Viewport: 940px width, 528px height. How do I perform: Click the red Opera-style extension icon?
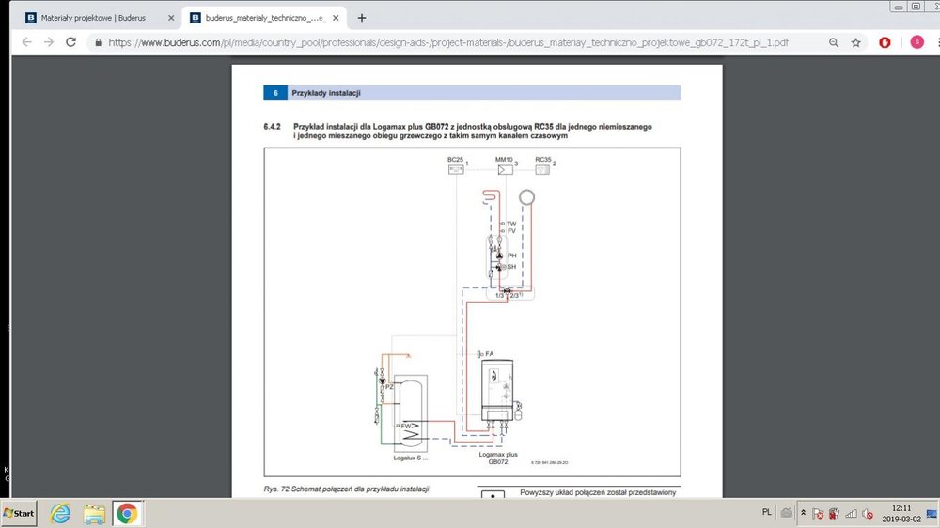tap(885, 42)
